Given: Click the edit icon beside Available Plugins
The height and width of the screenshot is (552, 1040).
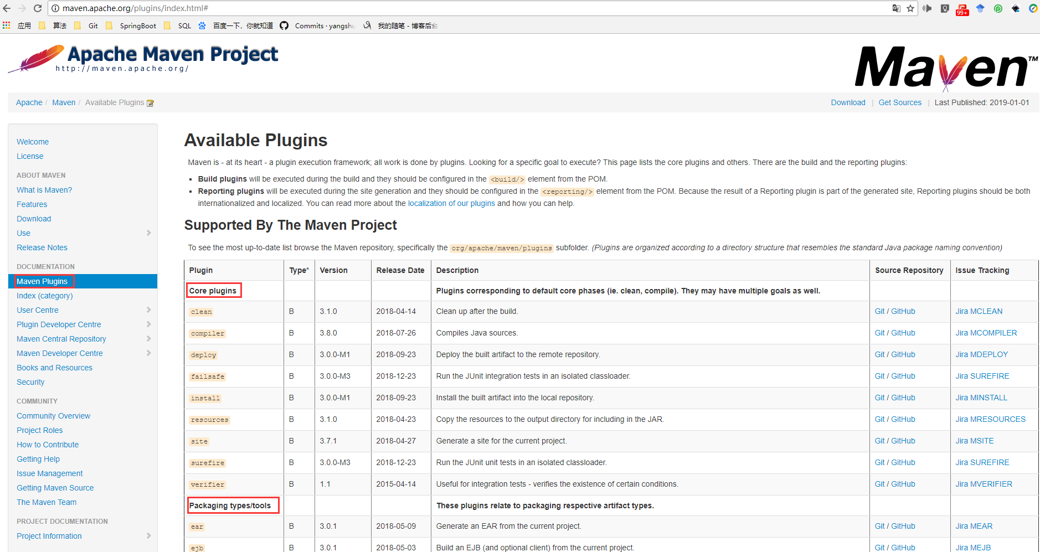Looking at the screenshot, I should pos(150,103).
